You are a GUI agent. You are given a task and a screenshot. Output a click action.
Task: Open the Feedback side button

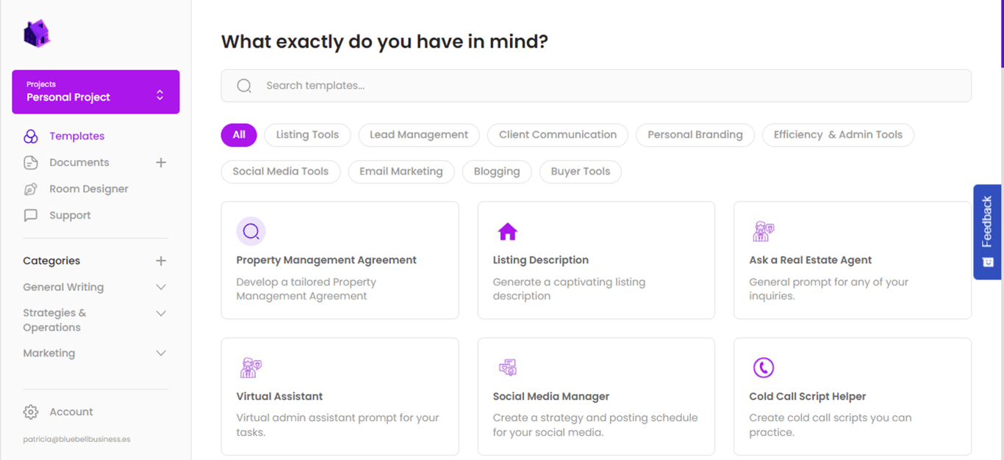point(988,232)
